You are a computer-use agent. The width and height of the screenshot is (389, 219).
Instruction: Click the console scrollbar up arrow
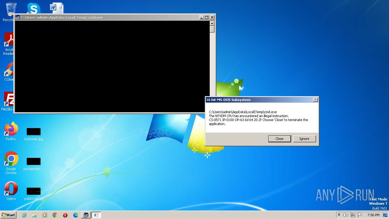point(212,23)
